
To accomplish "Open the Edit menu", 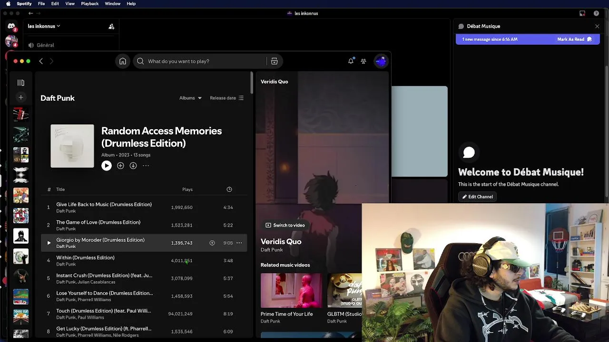I will coord(55,4).
